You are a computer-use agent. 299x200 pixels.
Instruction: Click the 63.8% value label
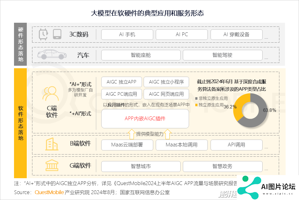click(269, 110)
